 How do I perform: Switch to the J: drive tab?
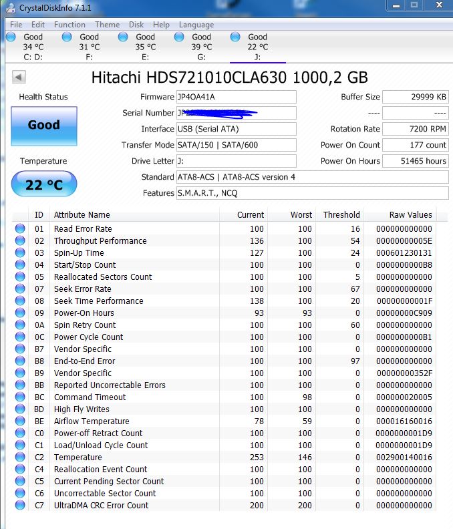click(x=257, y=47)
